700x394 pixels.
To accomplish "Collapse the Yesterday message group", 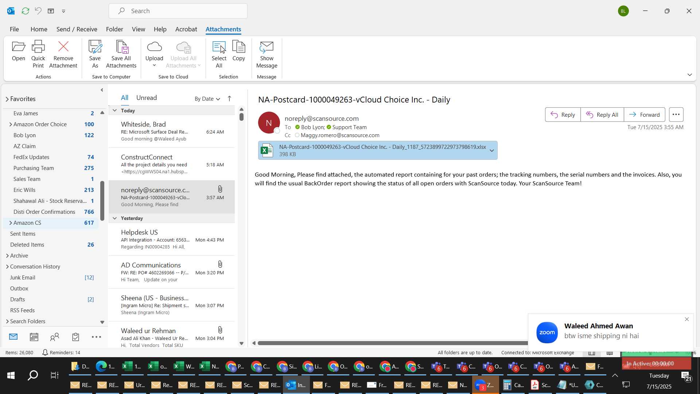I will 114,218.
